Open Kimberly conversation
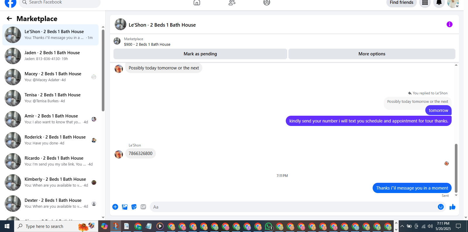 (x=50, y=182)
